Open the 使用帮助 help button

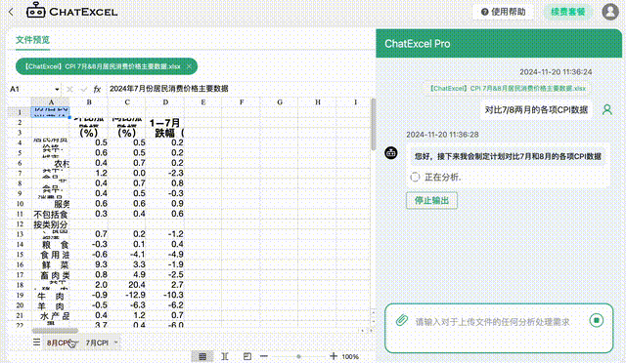click(x=503, y=12)
